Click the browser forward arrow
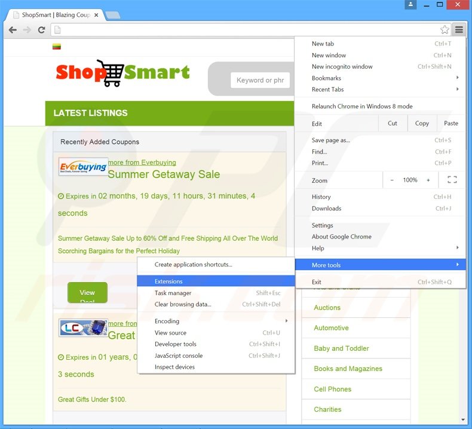Screen dimensions: 472x429 (27, 30)
